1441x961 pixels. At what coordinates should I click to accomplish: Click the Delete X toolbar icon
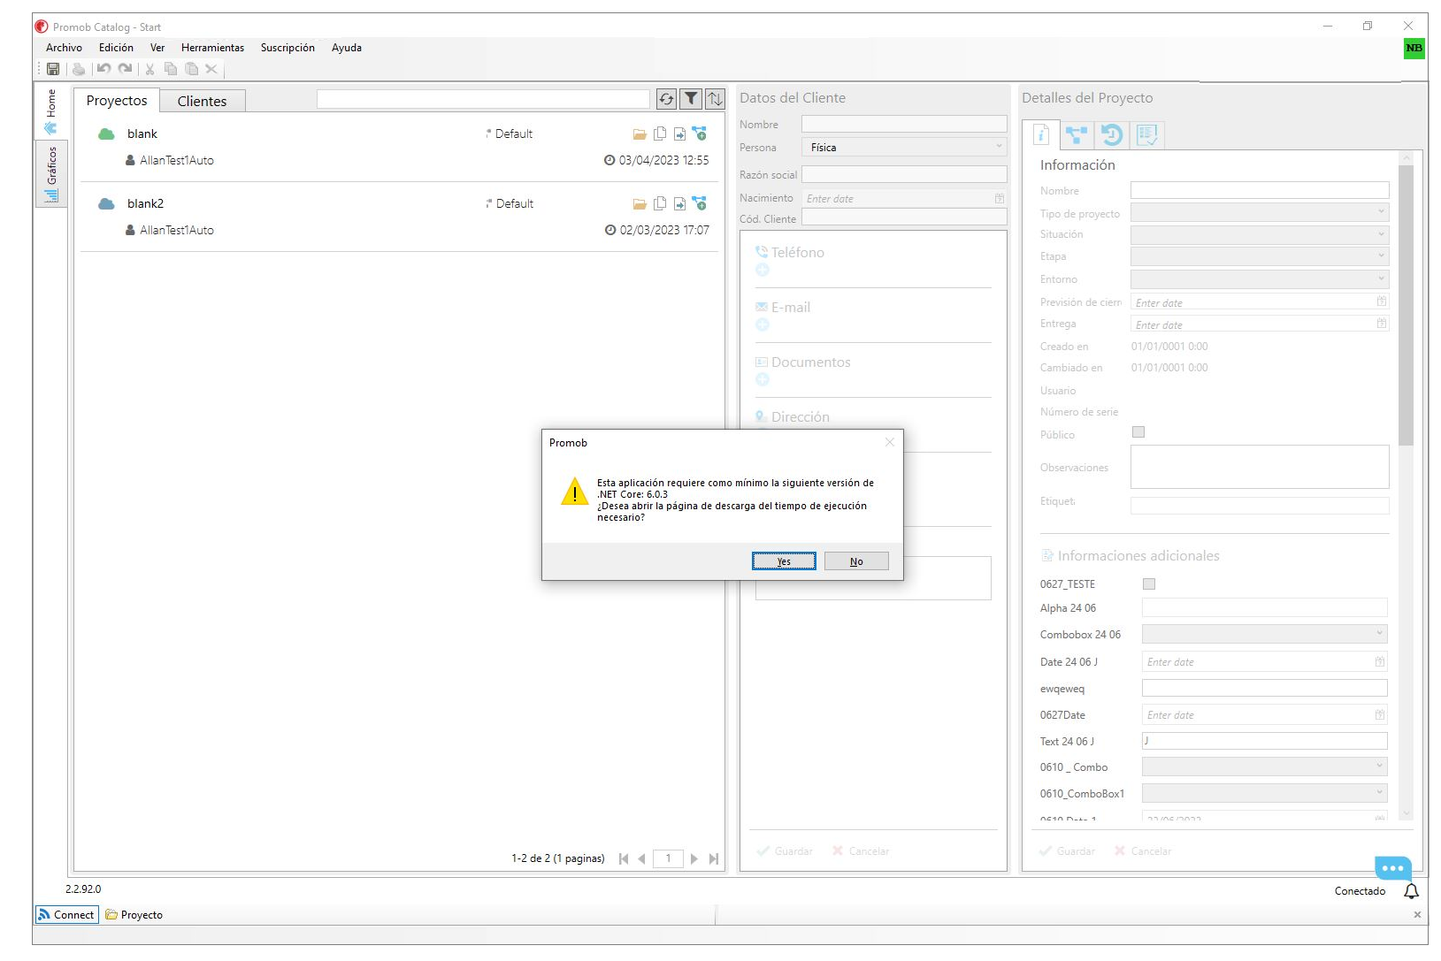(211, 69)
